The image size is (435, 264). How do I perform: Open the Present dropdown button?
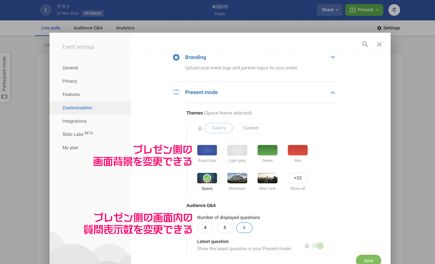tap(364, 10)
